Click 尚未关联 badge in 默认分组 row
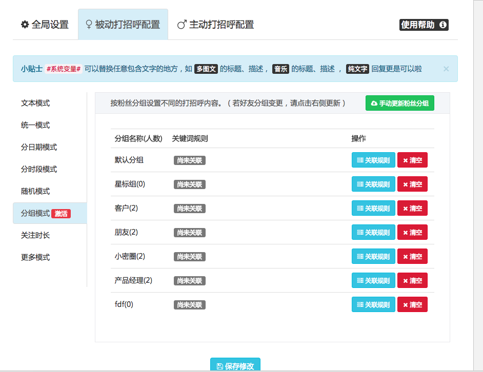The image size is (483, 372). coord(189,160)
